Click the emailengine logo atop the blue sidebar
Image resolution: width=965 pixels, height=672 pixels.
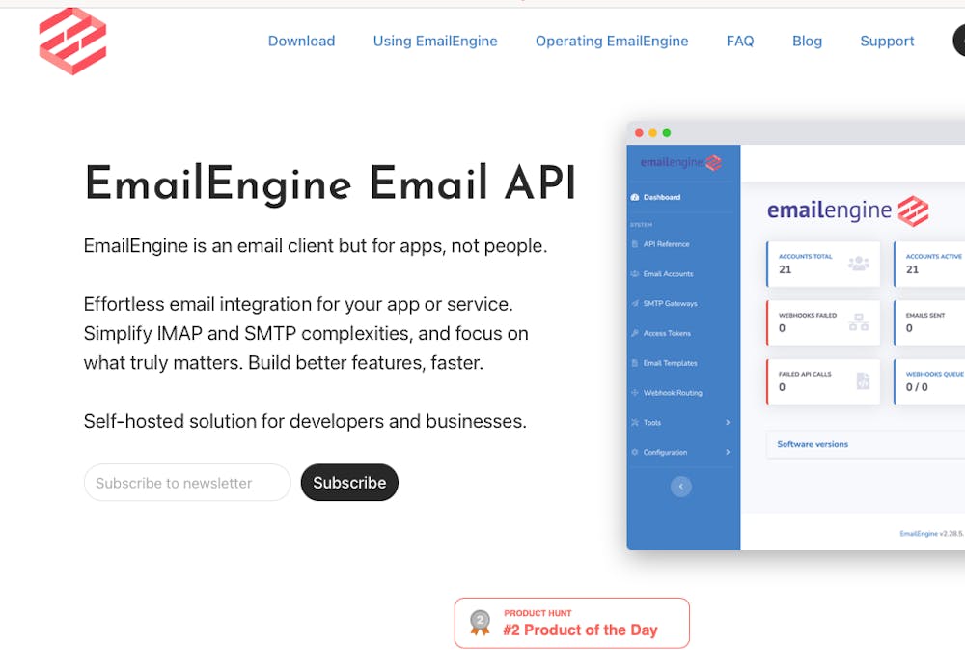680,162
